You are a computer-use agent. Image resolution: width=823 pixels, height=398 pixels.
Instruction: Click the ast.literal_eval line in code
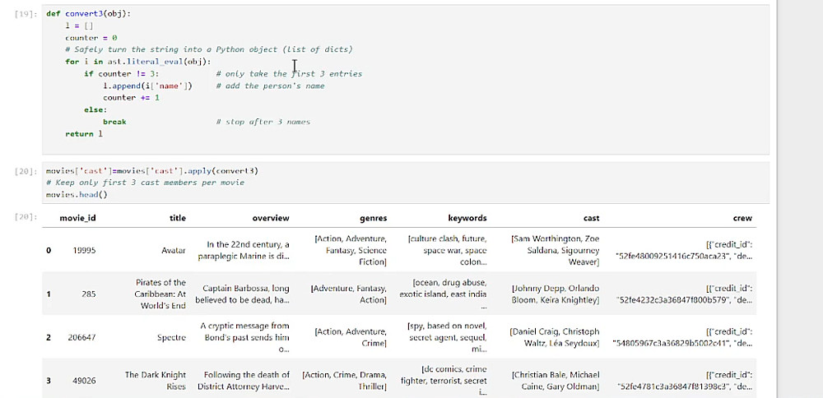tap(138, 62)
